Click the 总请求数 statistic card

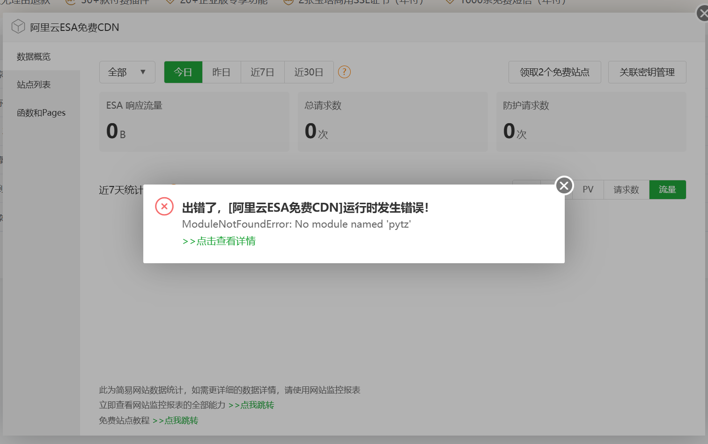[x=393, y=122]
